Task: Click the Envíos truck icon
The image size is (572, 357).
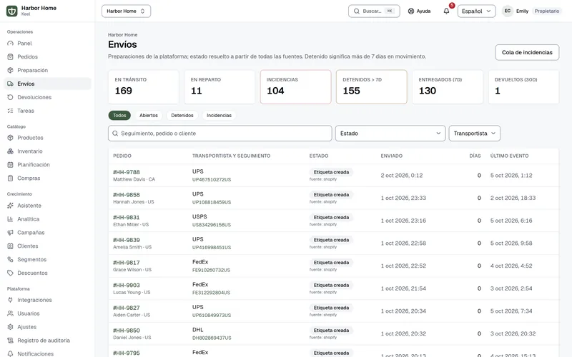Action: (10, 84)
